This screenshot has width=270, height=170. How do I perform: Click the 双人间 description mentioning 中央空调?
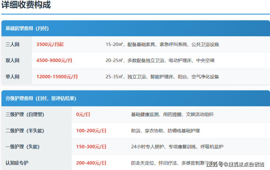pos(160,61)
